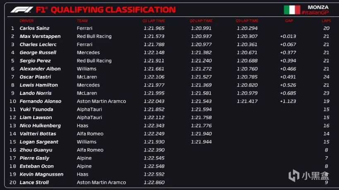This screenshot has width=339, height=190.
Task: Click the Q1 LAP TIME column header
Action: tap(154, 21)
